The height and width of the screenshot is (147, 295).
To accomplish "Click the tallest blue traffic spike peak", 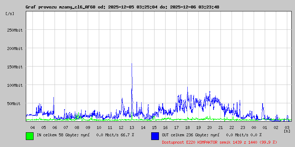I will (132, 64).
